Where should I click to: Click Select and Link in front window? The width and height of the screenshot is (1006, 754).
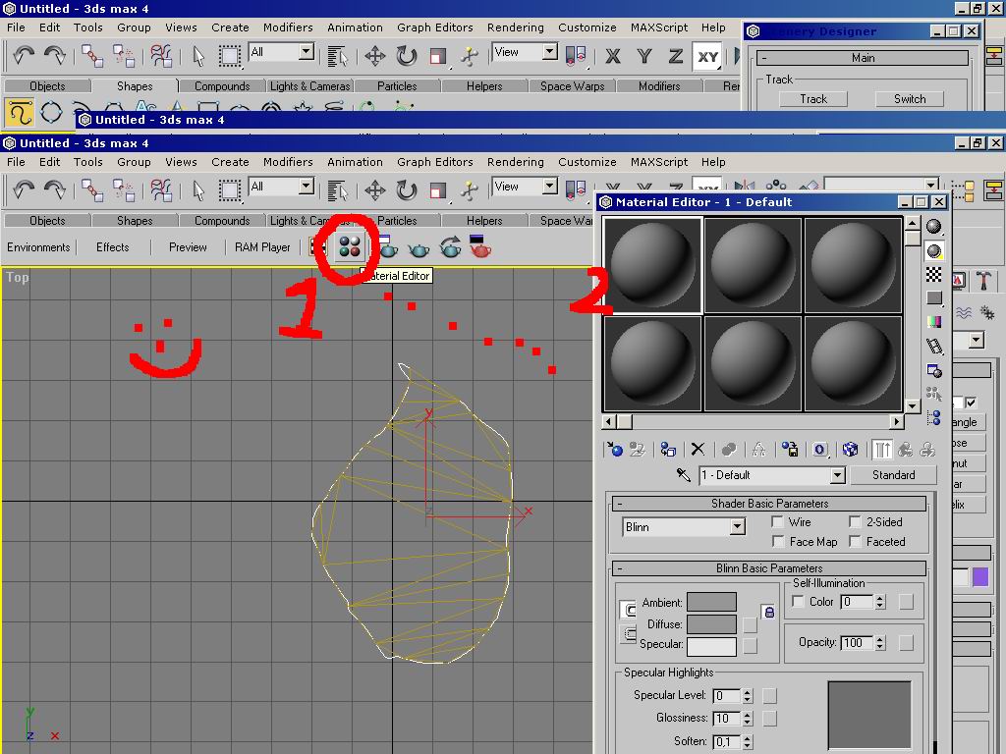point(91,190)
